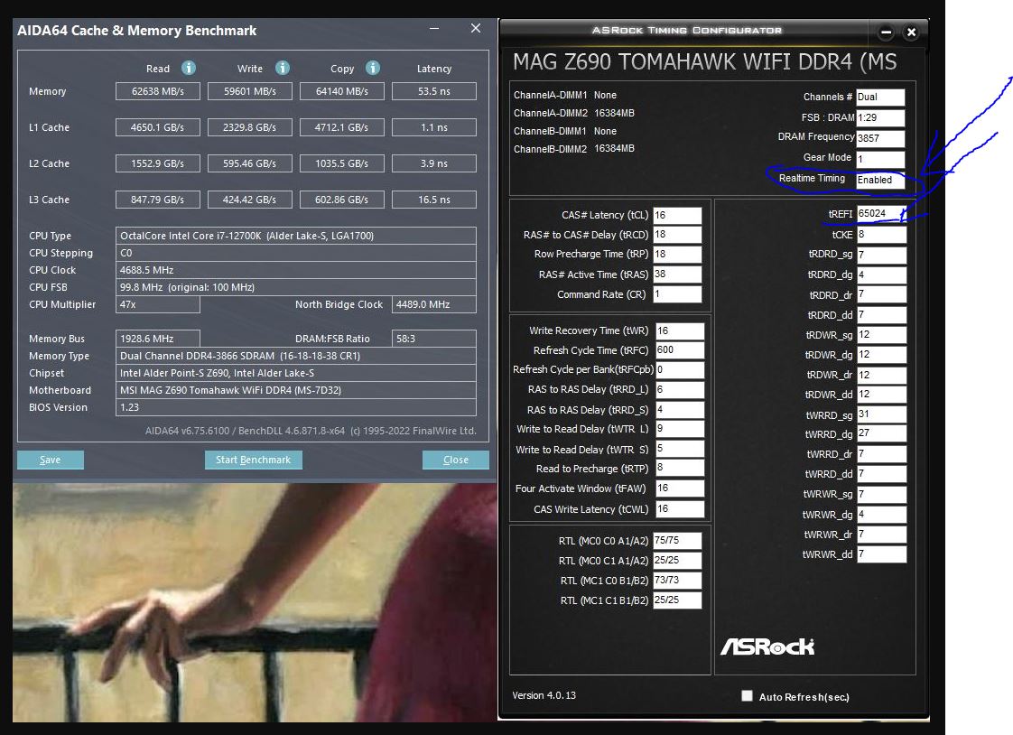1013x735 pixels.
Task: Click the Copy info icon
Action: point(373,68)
